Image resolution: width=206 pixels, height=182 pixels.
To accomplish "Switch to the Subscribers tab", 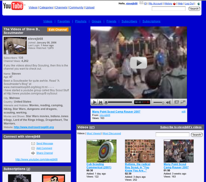I will (x=129, y=21).
